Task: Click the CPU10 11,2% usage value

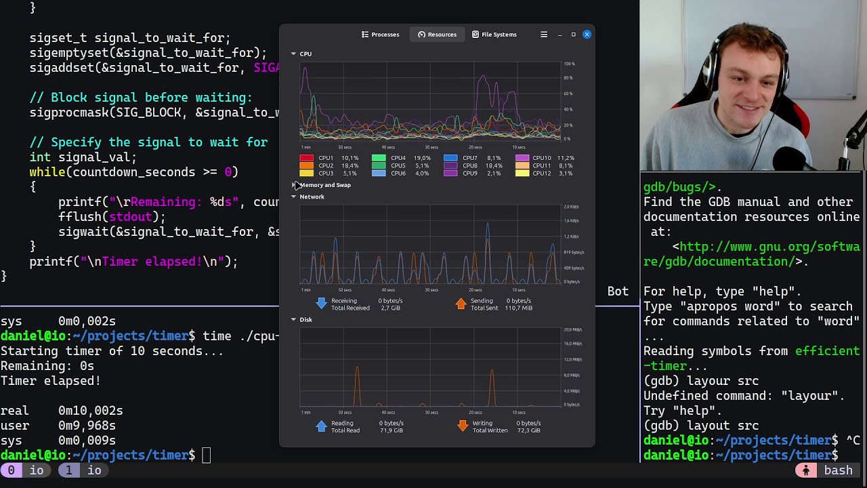Action: tap(566, 158)
